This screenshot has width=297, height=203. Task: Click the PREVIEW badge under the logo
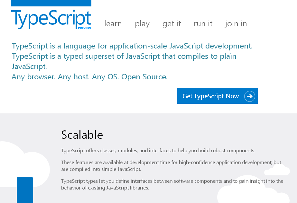point(84,28)
